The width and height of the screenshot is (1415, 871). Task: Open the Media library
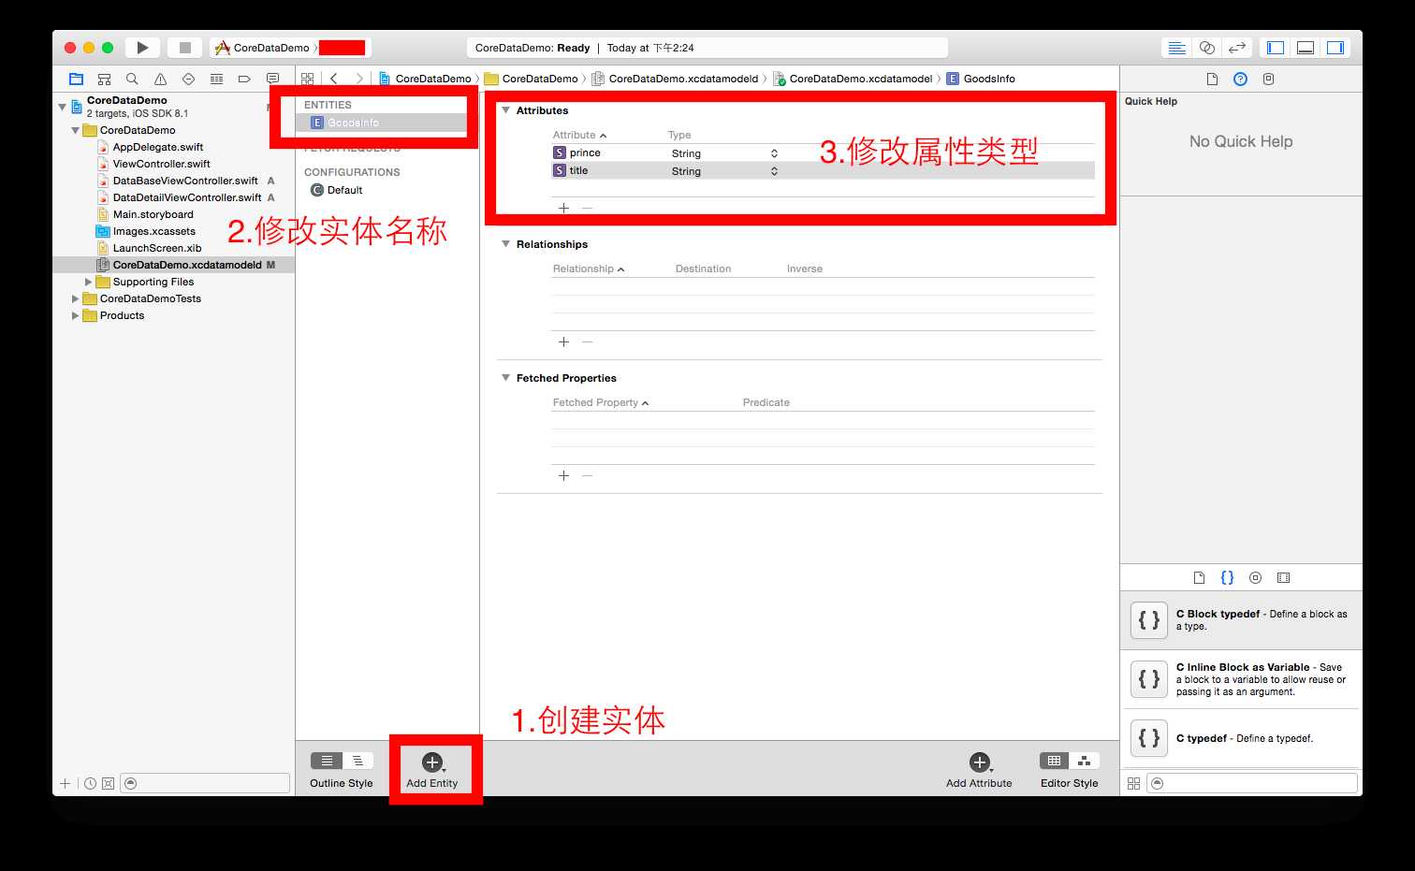coord(1283,577)
